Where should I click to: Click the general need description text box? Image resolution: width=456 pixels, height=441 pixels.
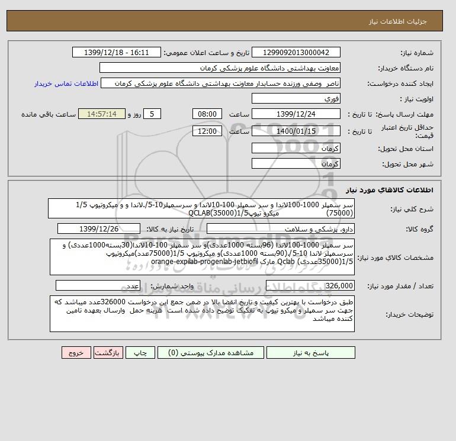tap(201, 208)
